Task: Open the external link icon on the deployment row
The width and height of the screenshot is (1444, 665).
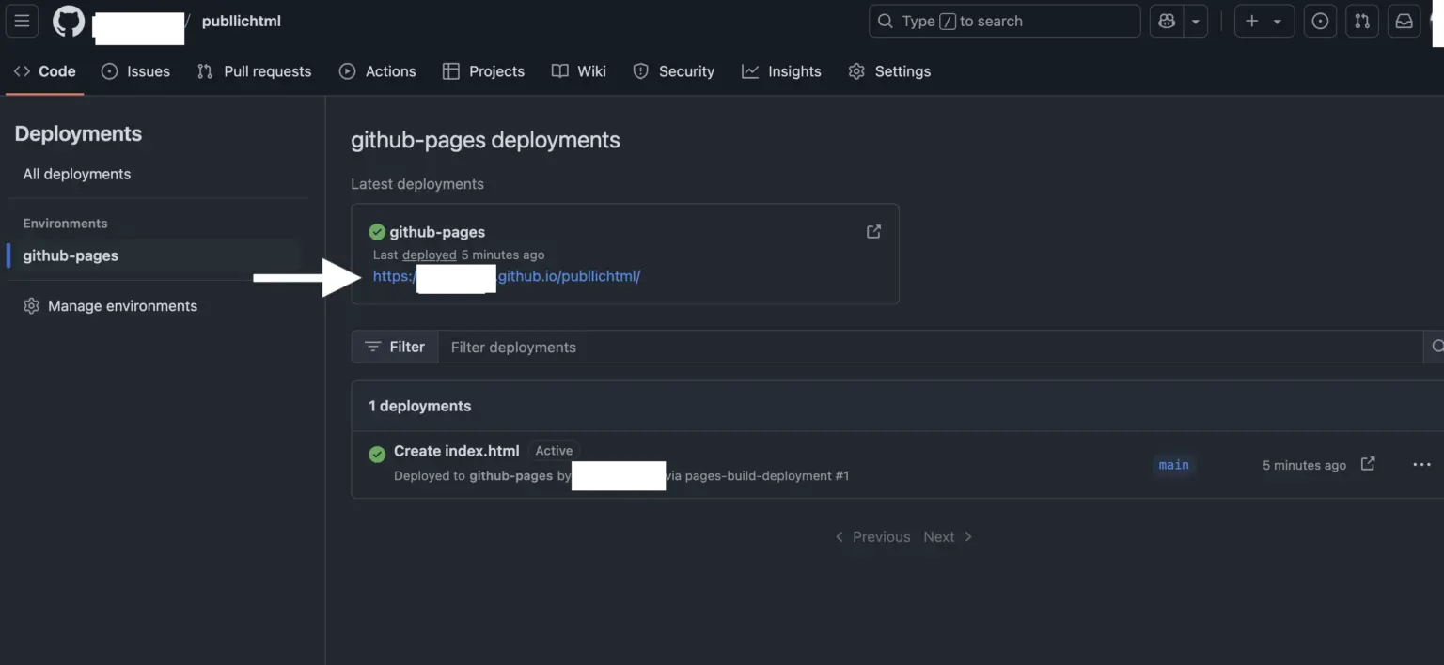Action: [1368, 464]
